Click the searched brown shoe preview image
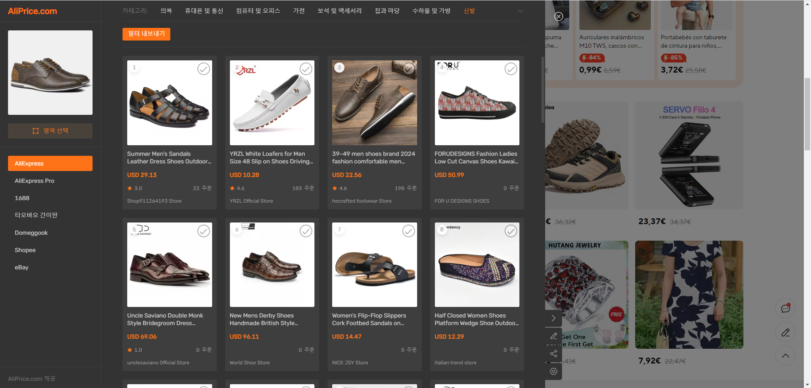 click(x=50, y=73)
